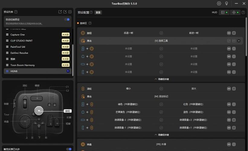
Task: Click the 芒果黄色 (PR新建键位) cell
Action: [128, 112]
